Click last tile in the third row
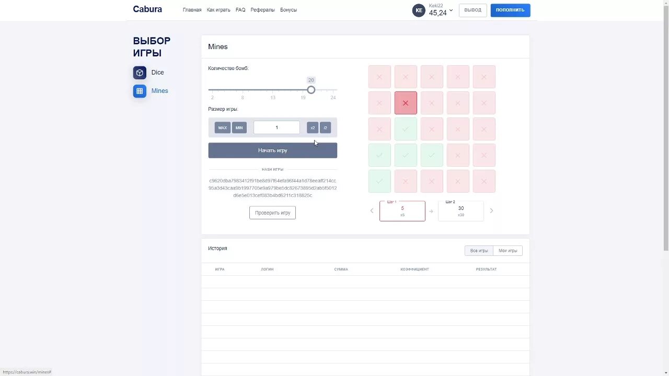The image size is (669, 376). [484, 129]
